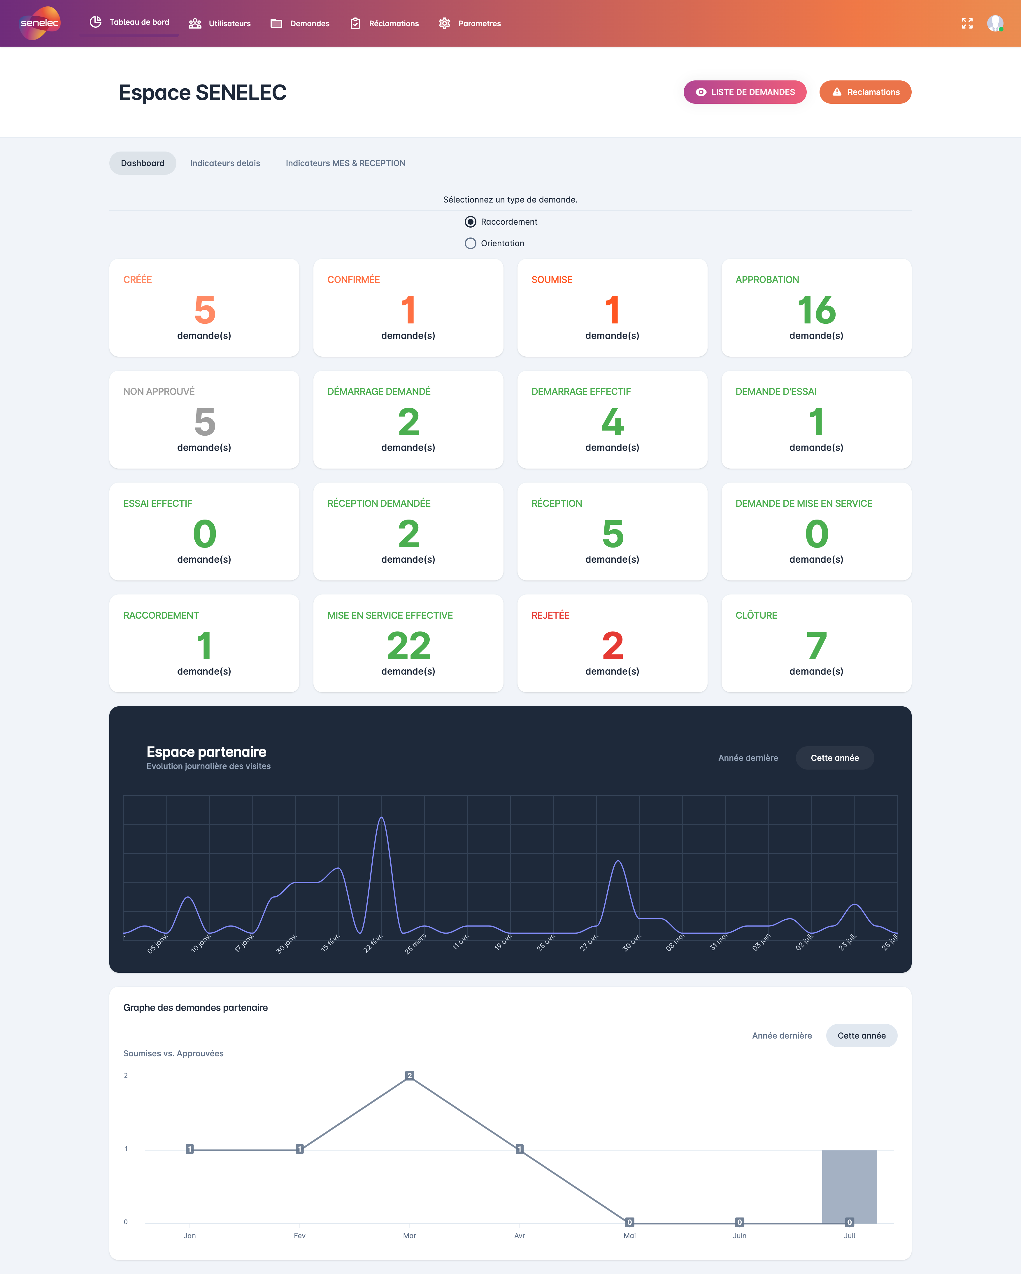Open the user avatar menu
The width and height of the screenshot is (1021, 1274).
[x=995, y=23]
